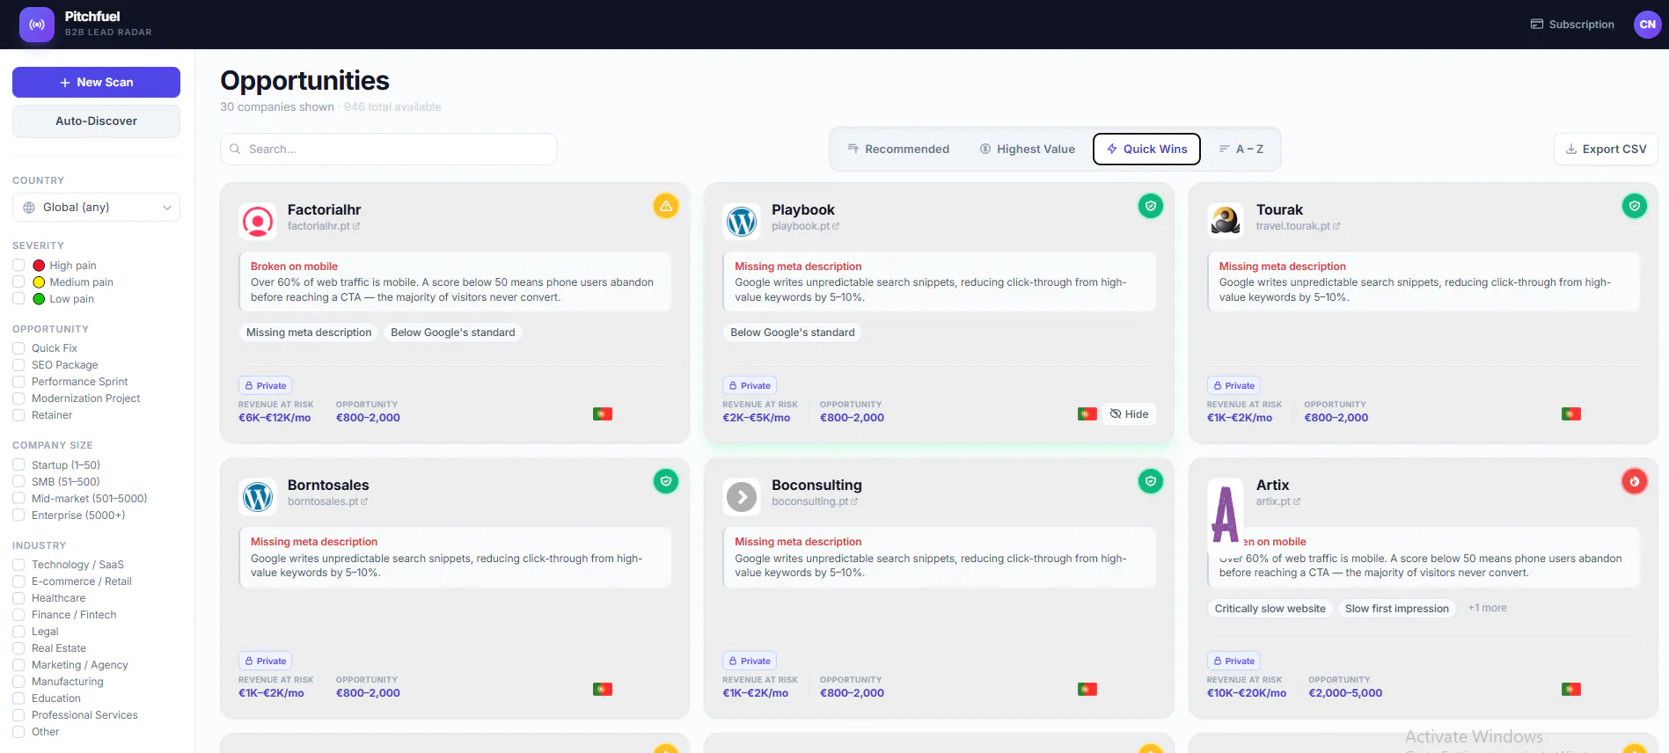Image resolution: width=1669 pixels, height=753 pixels.
Task: Click the search magnifier icon
Action: pyautogui.click(x=235, y=149)
